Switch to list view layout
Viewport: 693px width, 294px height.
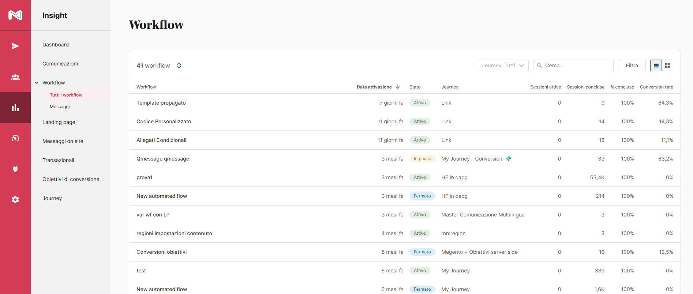(x=656, y=65)
